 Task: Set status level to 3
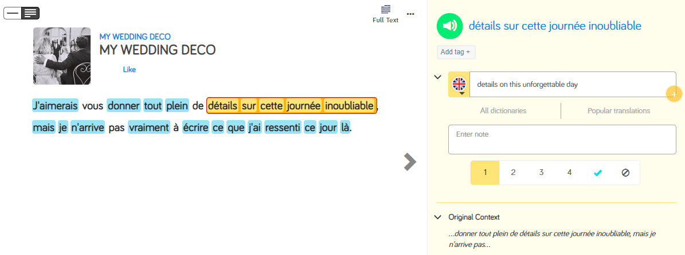541,173
